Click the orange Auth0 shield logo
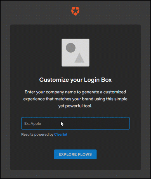Viewport: 151px width, 179px height. (75, 11)
